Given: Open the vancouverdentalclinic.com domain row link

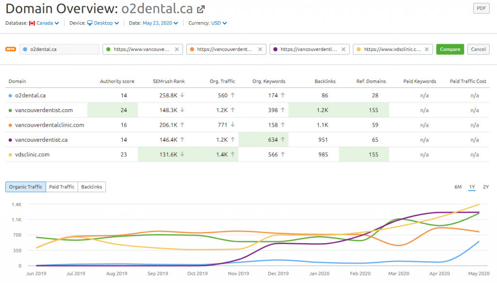Looking at the screenshot, I should [50, 125].
